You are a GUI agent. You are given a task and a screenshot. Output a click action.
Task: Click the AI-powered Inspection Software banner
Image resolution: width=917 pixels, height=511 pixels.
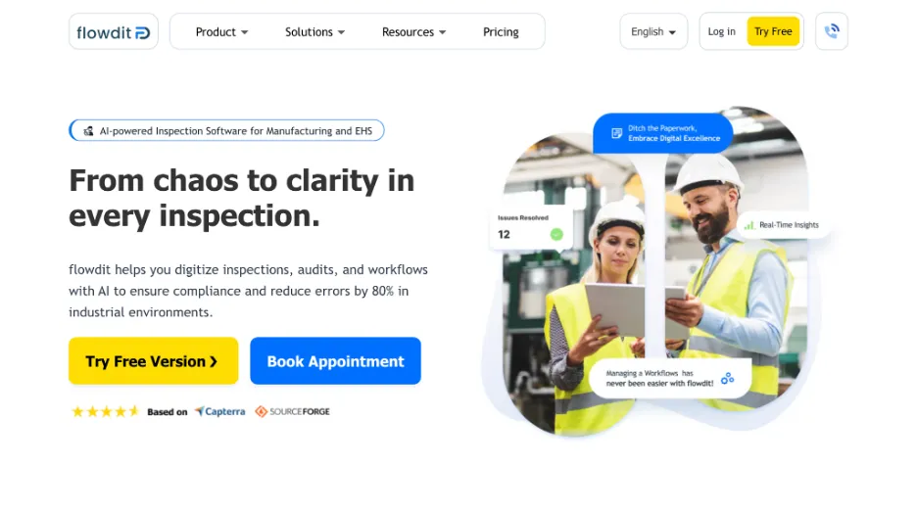tap(226, 130)
